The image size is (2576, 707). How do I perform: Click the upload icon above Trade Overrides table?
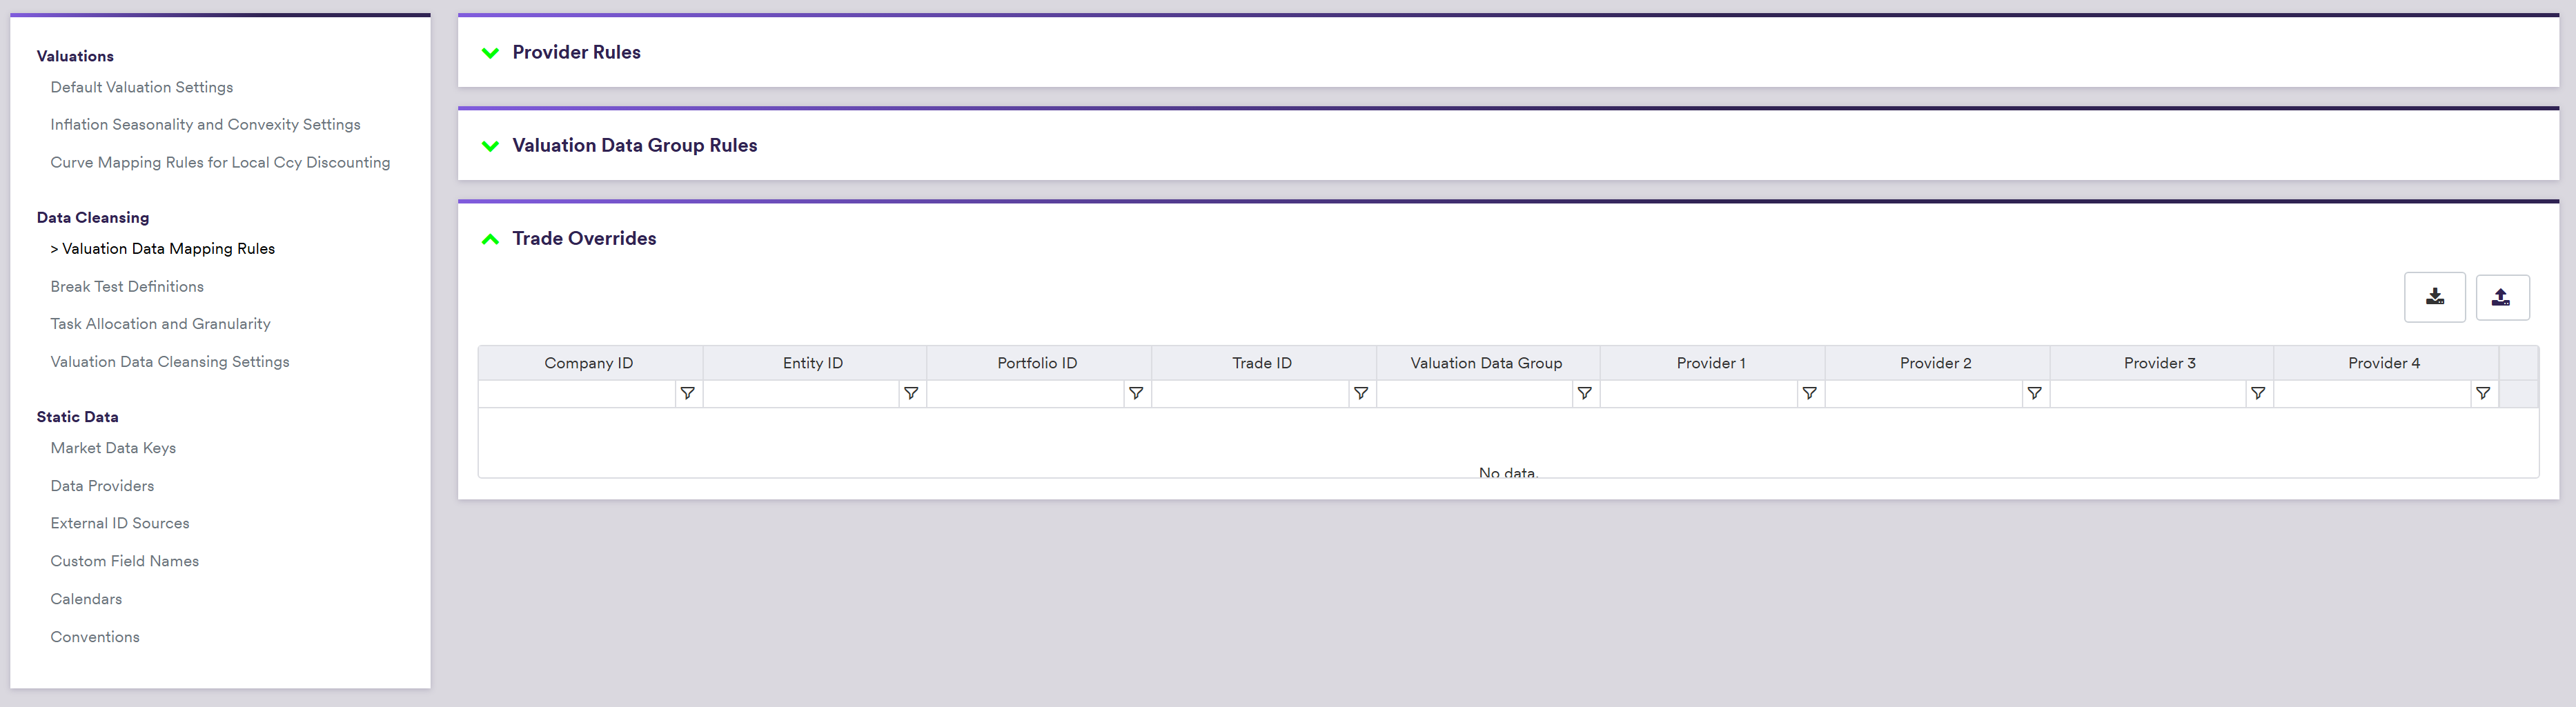coord(2501,297)
